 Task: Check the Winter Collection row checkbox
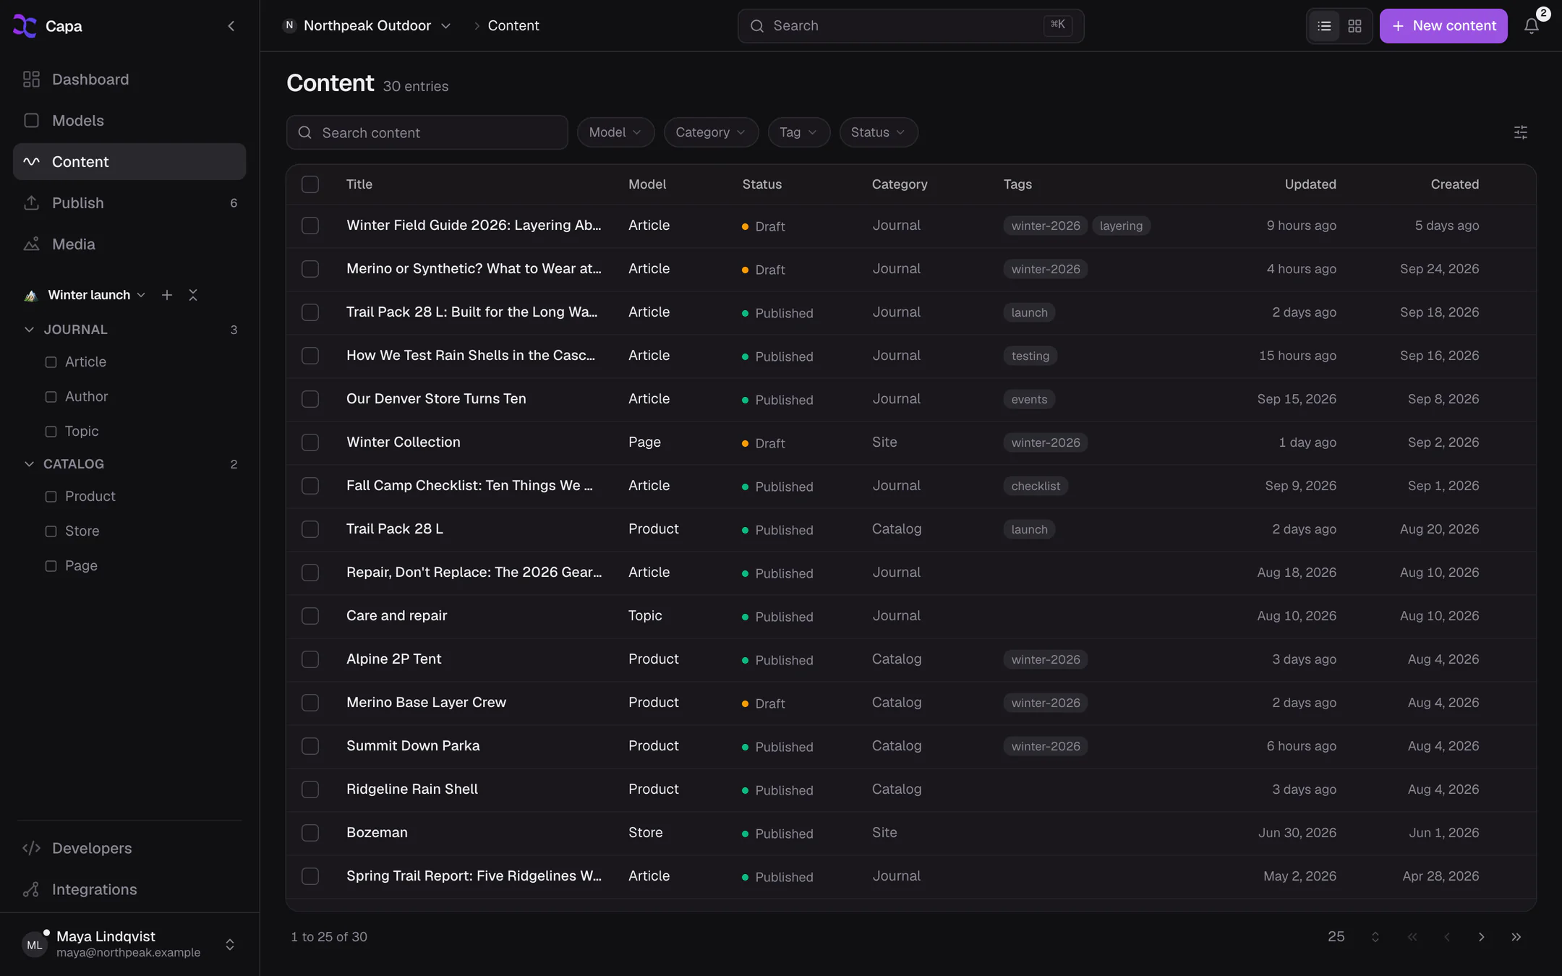(310, 442)
